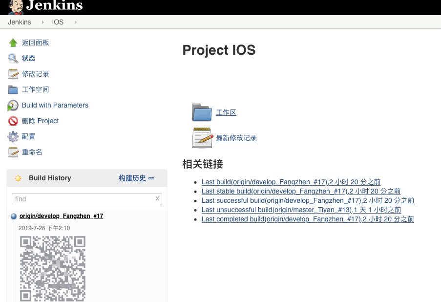This screenshot has height=302, width=441.
Task: Open the 最新修改记录 link
Action: point(236,138)
